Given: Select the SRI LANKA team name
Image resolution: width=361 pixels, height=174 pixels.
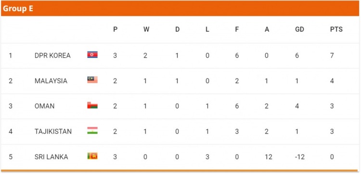Looking at the screenshot, I should (51, 157).
